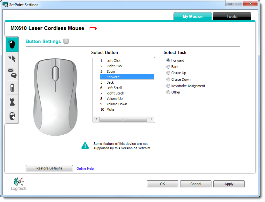Select button 3 Zoom
Viewport: 265px width, 202px height.
click(x=127, y=71)
